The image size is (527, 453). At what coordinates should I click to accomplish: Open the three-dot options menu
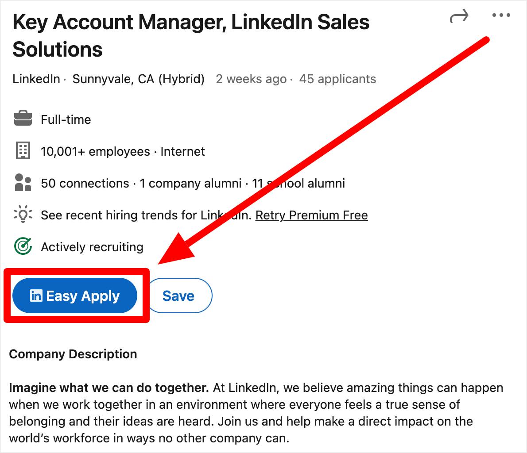coord(501,15)
